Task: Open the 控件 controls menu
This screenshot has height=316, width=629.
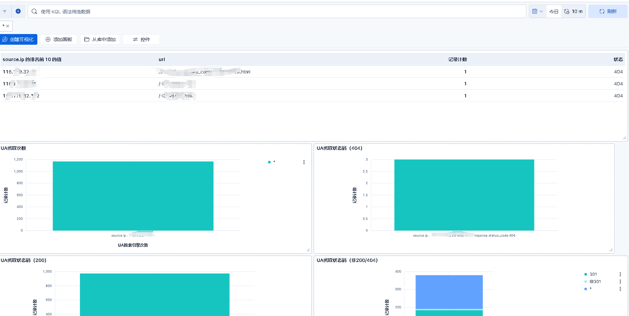Action: pyautogui.click(x=141, y=39)
